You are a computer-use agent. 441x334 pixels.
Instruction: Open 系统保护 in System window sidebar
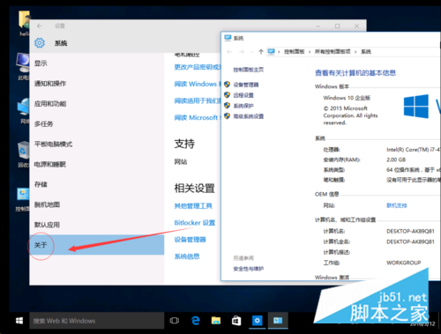tap(243, 106)
